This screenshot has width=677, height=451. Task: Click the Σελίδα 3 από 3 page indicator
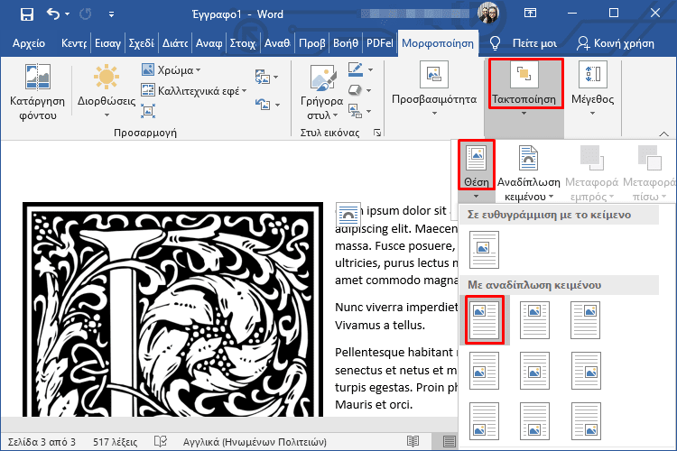(x=42, y=442)
